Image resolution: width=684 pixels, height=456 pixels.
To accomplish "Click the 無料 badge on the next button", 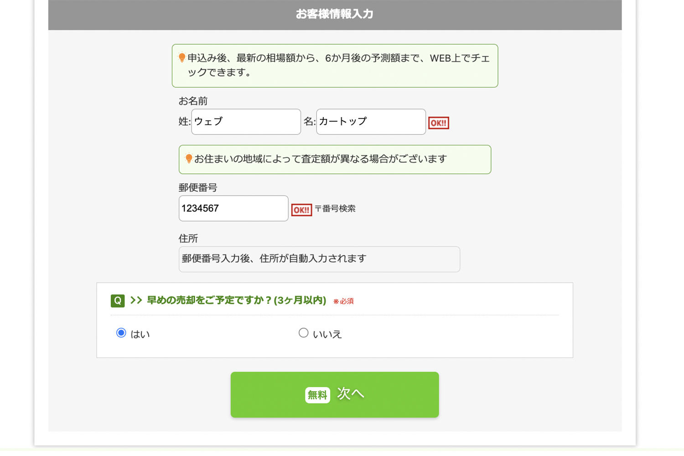I will pos(317,395).
